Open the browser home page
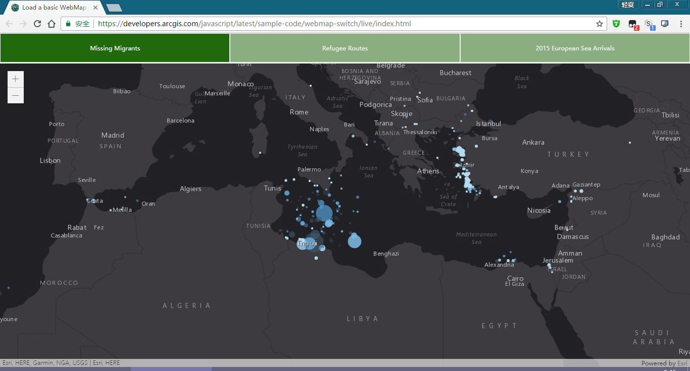This screenshot has width=690, height=371. coord(52,24)
